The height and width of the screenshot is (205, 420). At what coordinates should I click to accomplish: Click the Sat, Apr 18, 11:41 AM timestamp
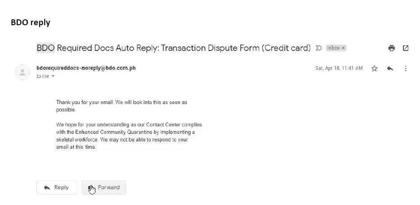[339, 68]
